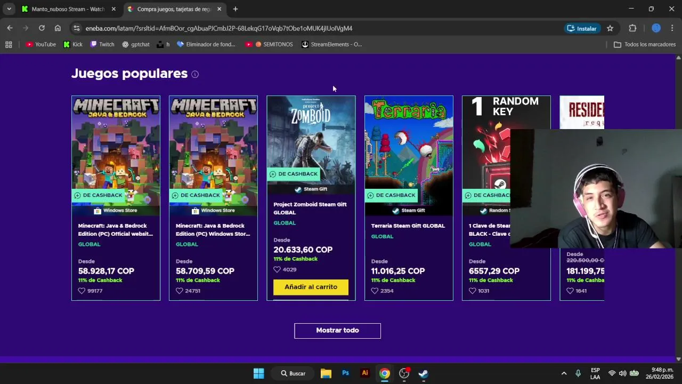Screen dimensions: 682x384
Task: Open Chrome three-dot menu
Action: point(672,28)
